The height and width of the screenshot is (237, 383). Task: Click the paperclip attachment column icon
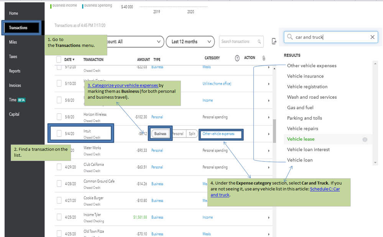point(264,58)
